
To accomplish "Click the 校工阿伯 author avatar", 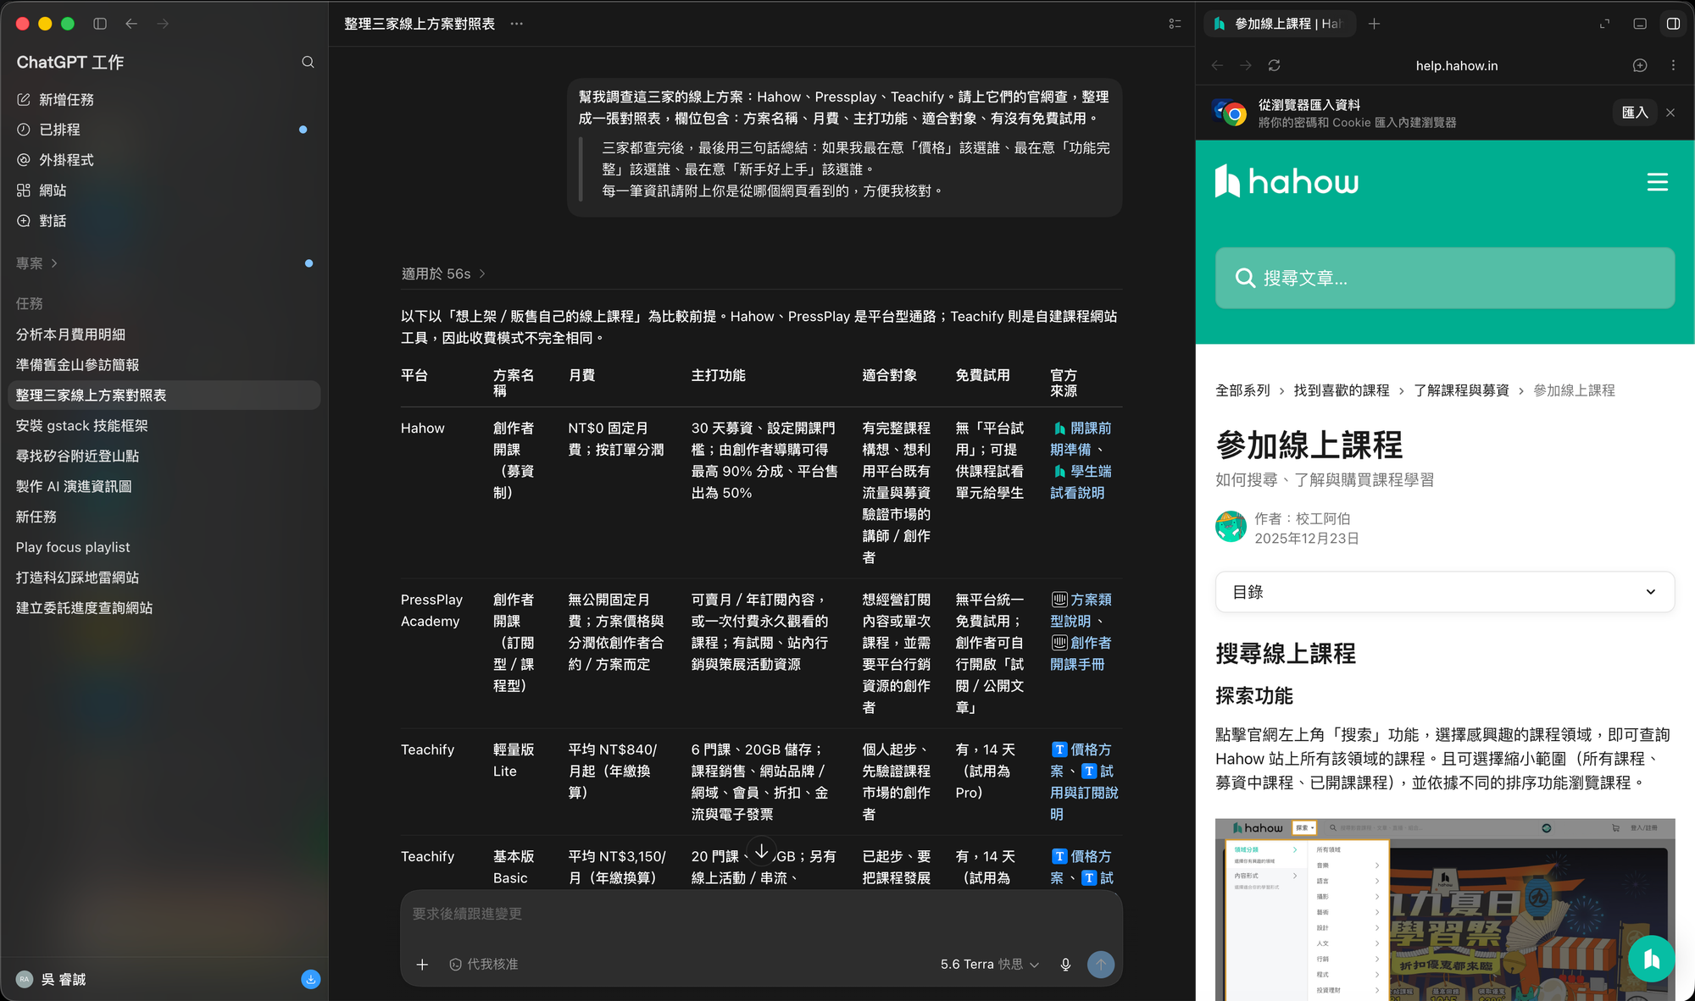I will [x=1231, y=527].
